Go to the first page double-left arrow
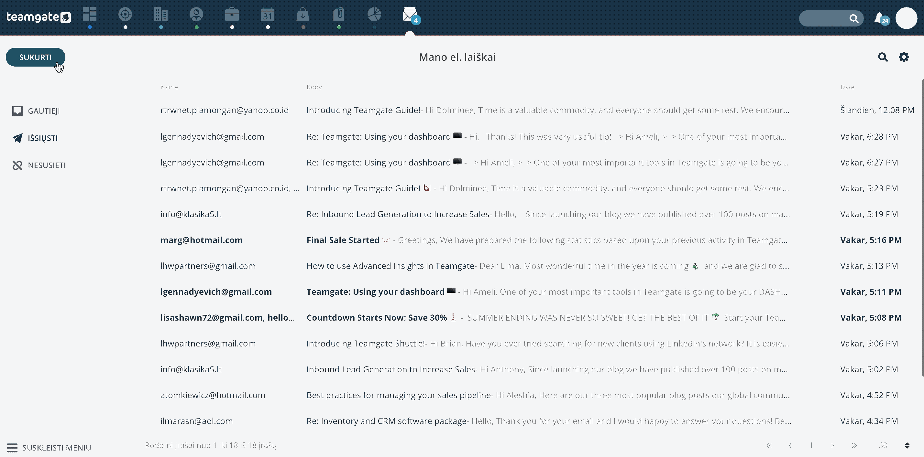 point(769,445)
